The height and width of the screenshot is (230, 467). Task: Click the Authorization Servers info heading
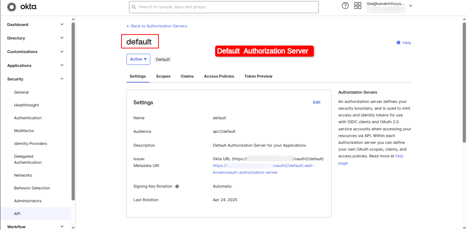pos(358,92)
